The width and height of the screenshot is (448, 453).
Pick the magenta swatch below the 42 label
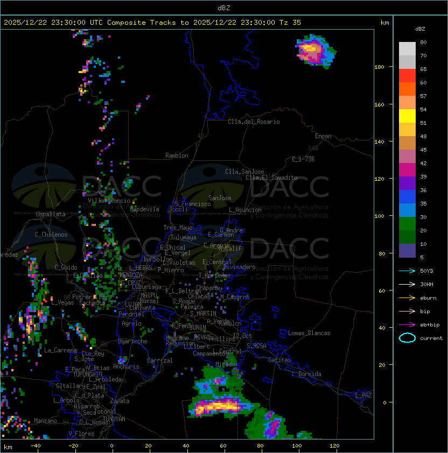pos(407,170)
